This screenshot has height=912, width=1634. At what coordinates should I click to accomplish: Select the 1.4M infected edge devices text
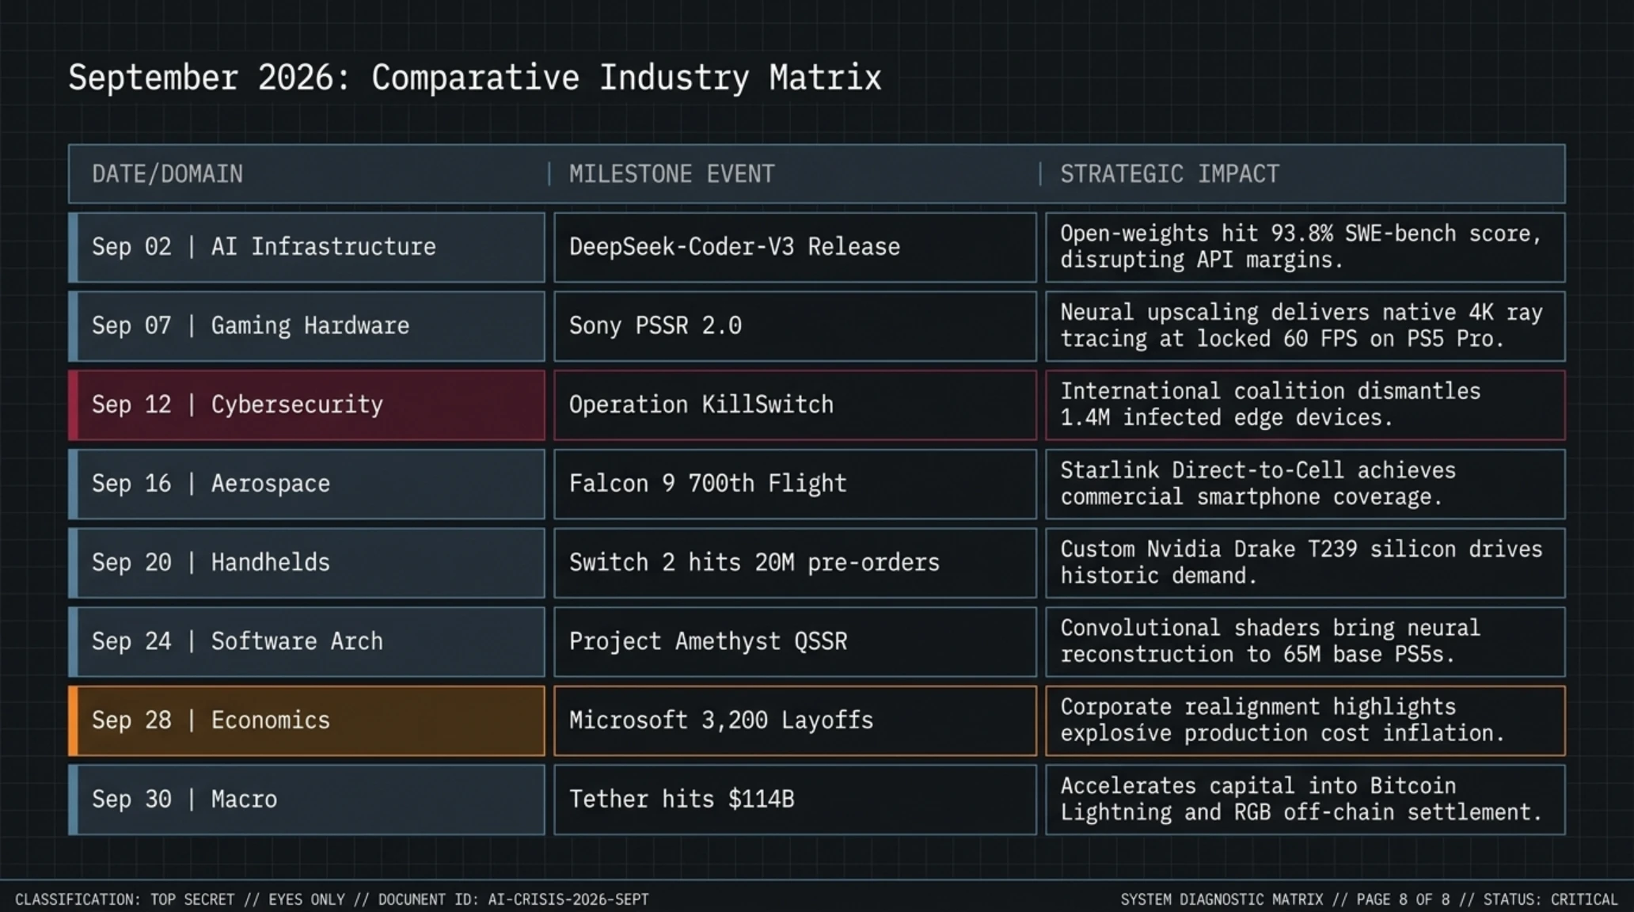coord(1270,405)
